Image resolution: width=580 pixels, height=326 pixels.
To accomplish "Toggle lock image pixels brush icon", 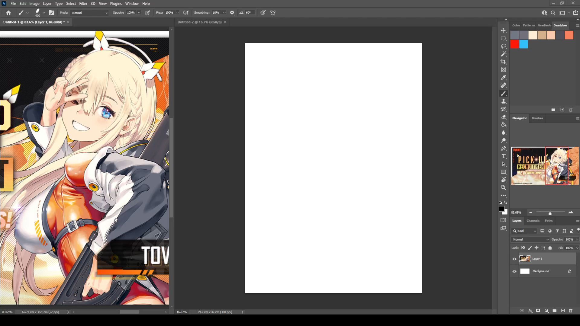I will 530,248.
